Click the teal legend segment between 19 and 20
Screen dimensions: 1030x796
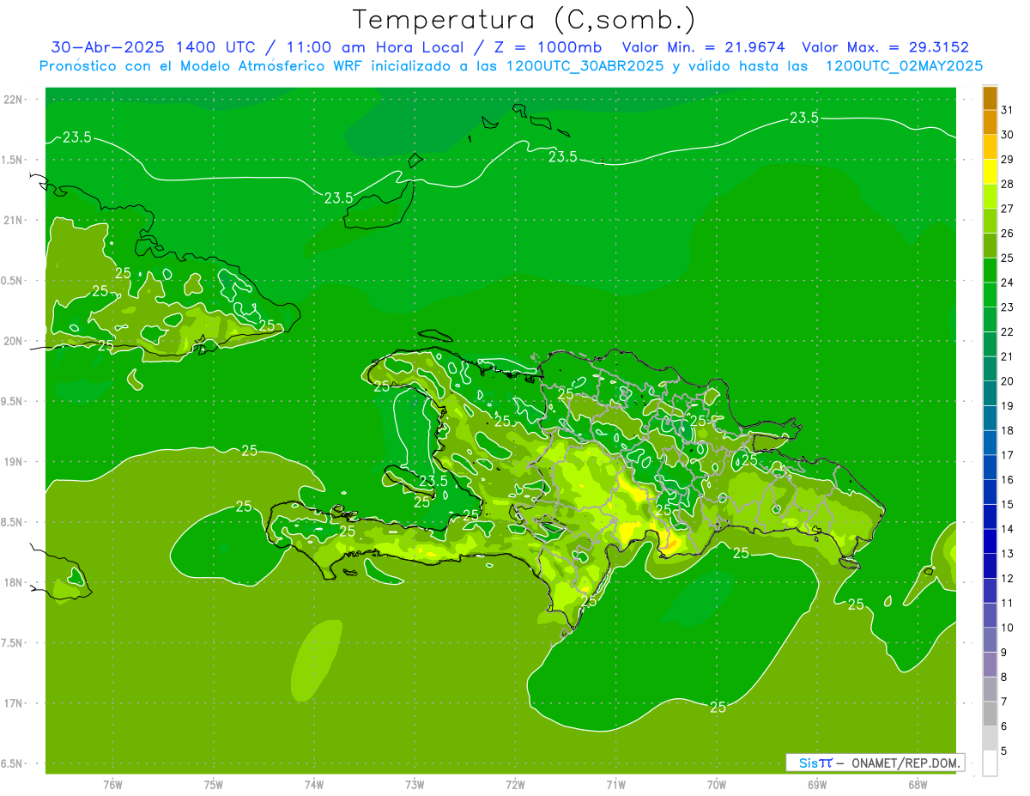(990, 394)
